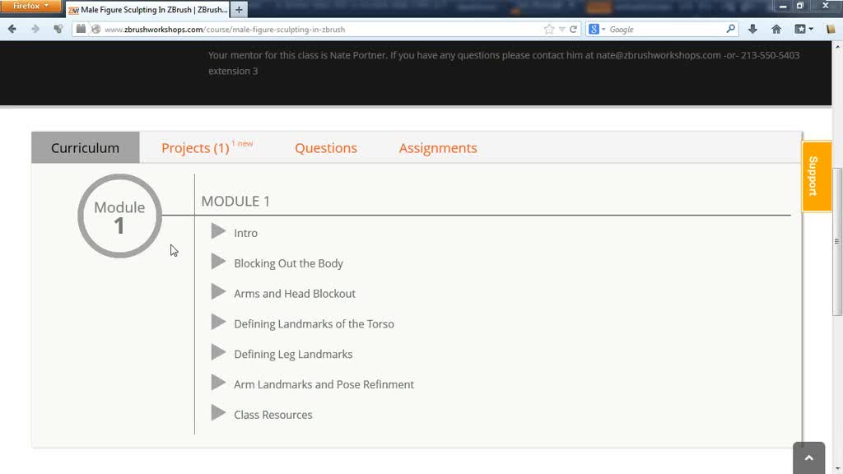Jump to top with the up-arrow button
This screenshot has width=843, height=474.
tap(808, 458)
